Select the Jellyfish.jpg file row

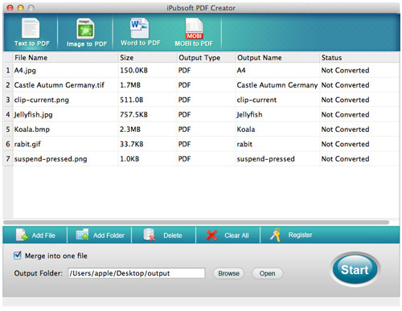point(201,114)
